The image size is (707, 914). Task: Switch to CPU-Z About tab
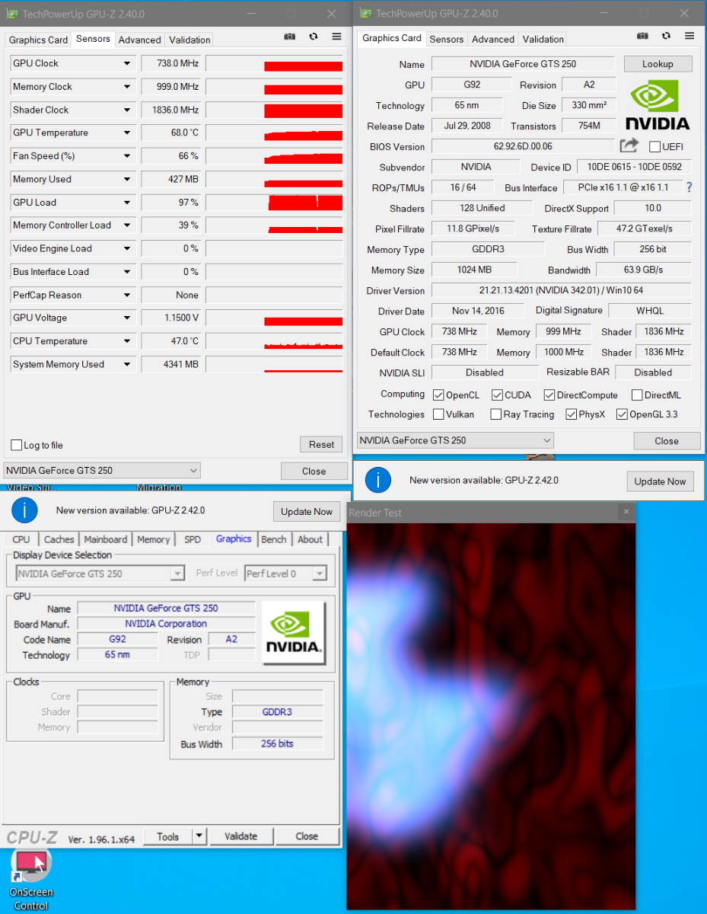coord(310,539)
